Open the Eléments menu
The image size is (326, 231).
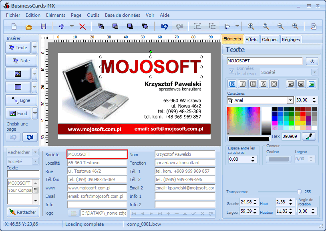(56, 15)
